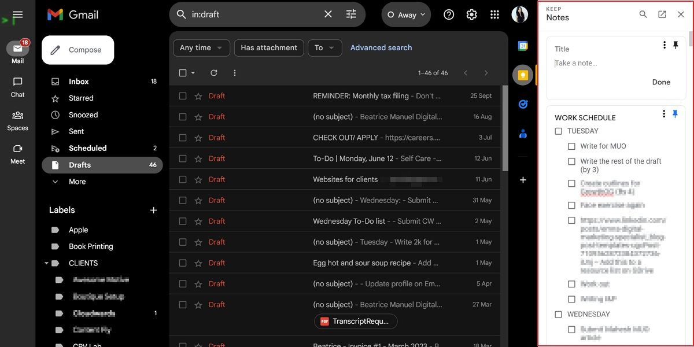Open the Google Keep side panel icon
Viewport: 694px width, 347px height.
[x=522, y=75]
